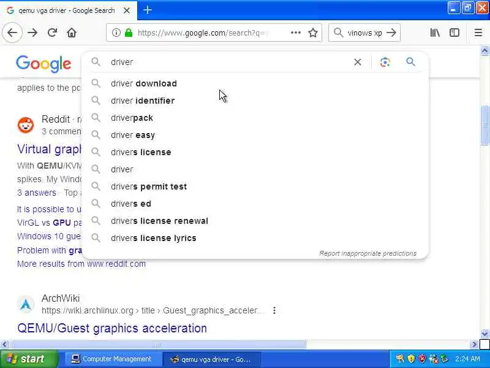This screenshot has width=490, height=368.
Task: Bookmark this page with the star
Action: pos(313,33)
